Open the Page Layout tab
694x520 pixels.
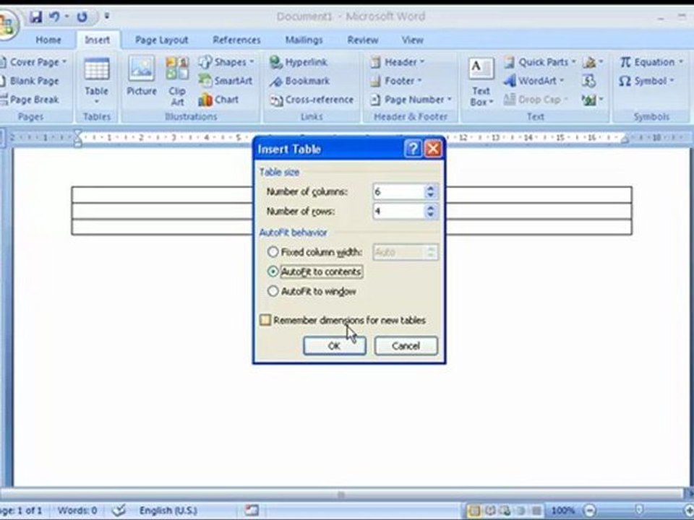[161, 40]
